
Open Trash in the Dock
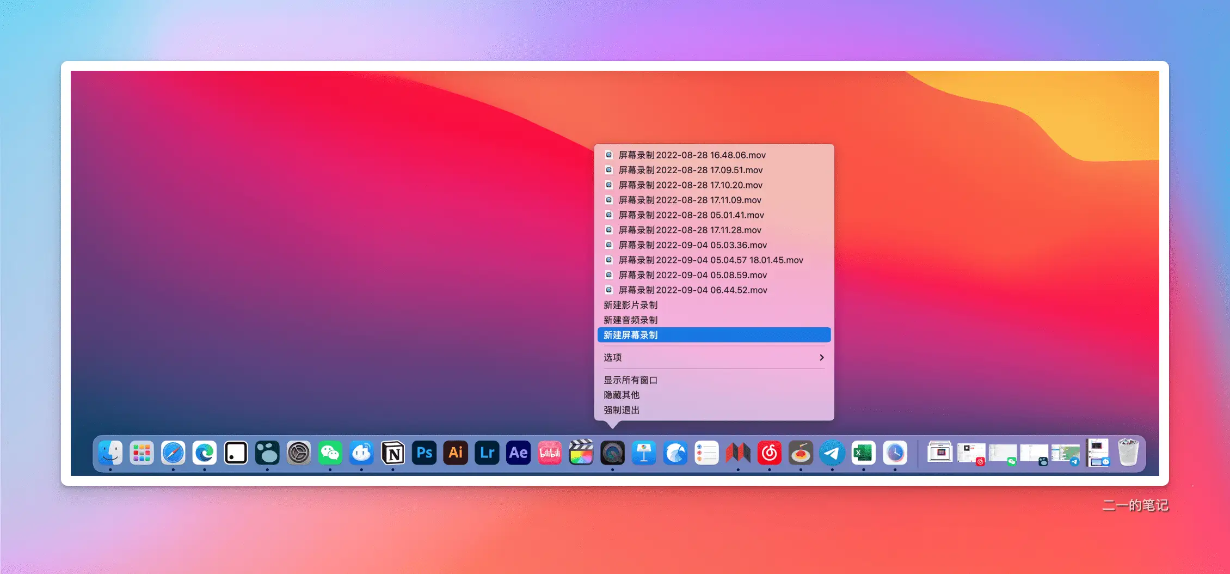click(1128, 453)
